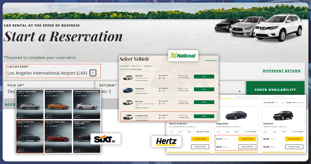Click info icon next to Chevrolet Malibu

(239, 127)
